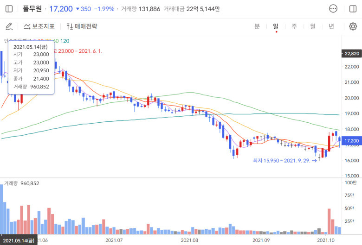Open 매매전략 trading strategy menu
The height and width of the screenshot is (245, 362).
pyautogui.click(x=82, y=26)
